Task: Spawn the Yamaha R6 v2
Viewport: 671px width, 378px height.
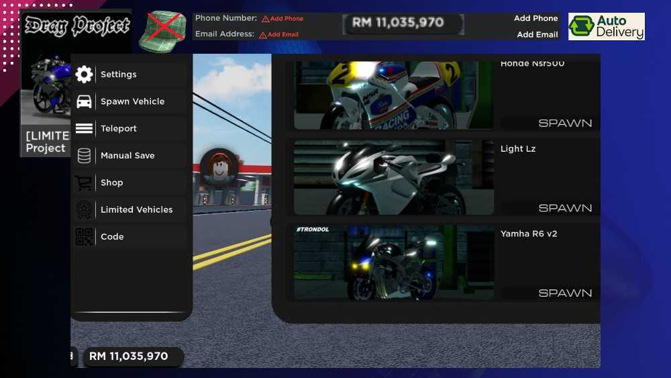Action: [x=565, y=293]
